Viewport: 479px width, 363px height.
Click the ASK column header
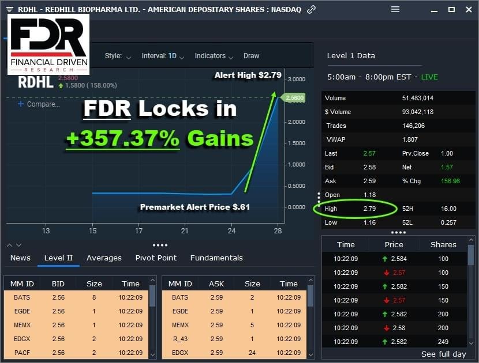[216, 284]
